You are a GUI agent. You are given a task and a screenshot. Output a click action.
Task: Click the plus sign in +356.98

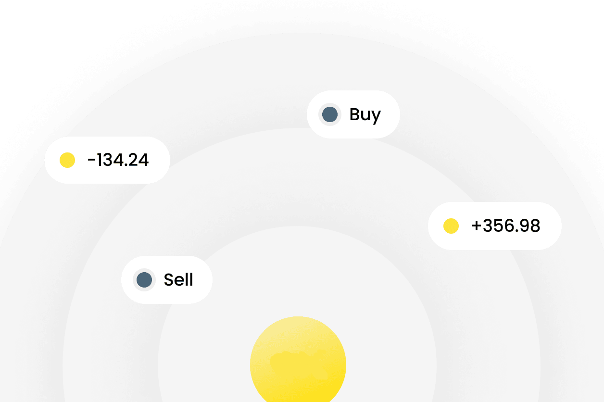pyautogui.click(x=477, y=226)
